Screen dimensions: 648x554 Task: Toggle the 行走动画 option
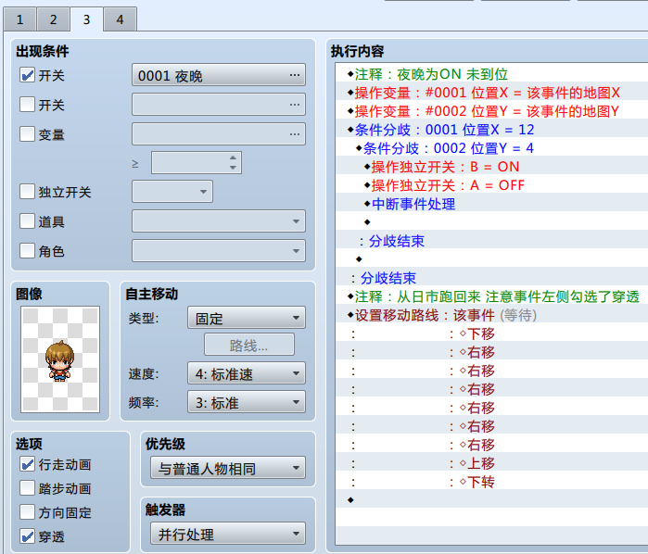tap(27, 464)
